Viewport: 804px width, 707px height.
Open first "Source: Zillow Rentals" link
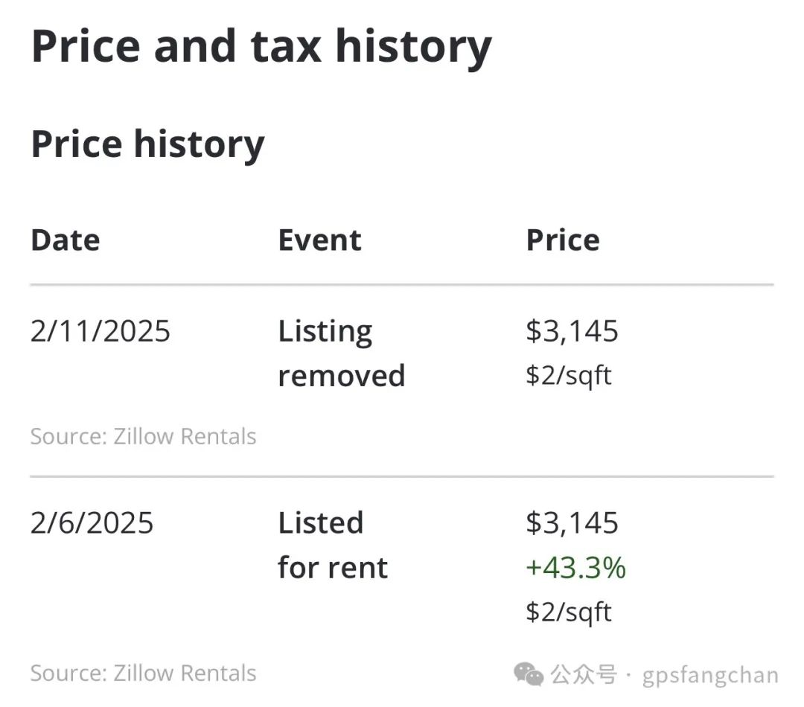[x=143, y=437]
